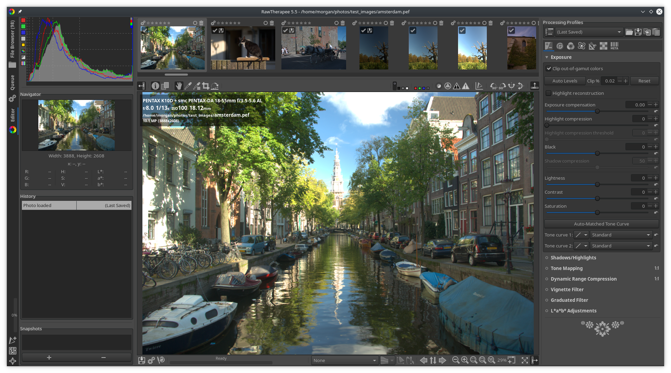
Task: Click the Contrast slider handle
Action: pos(597,198)
